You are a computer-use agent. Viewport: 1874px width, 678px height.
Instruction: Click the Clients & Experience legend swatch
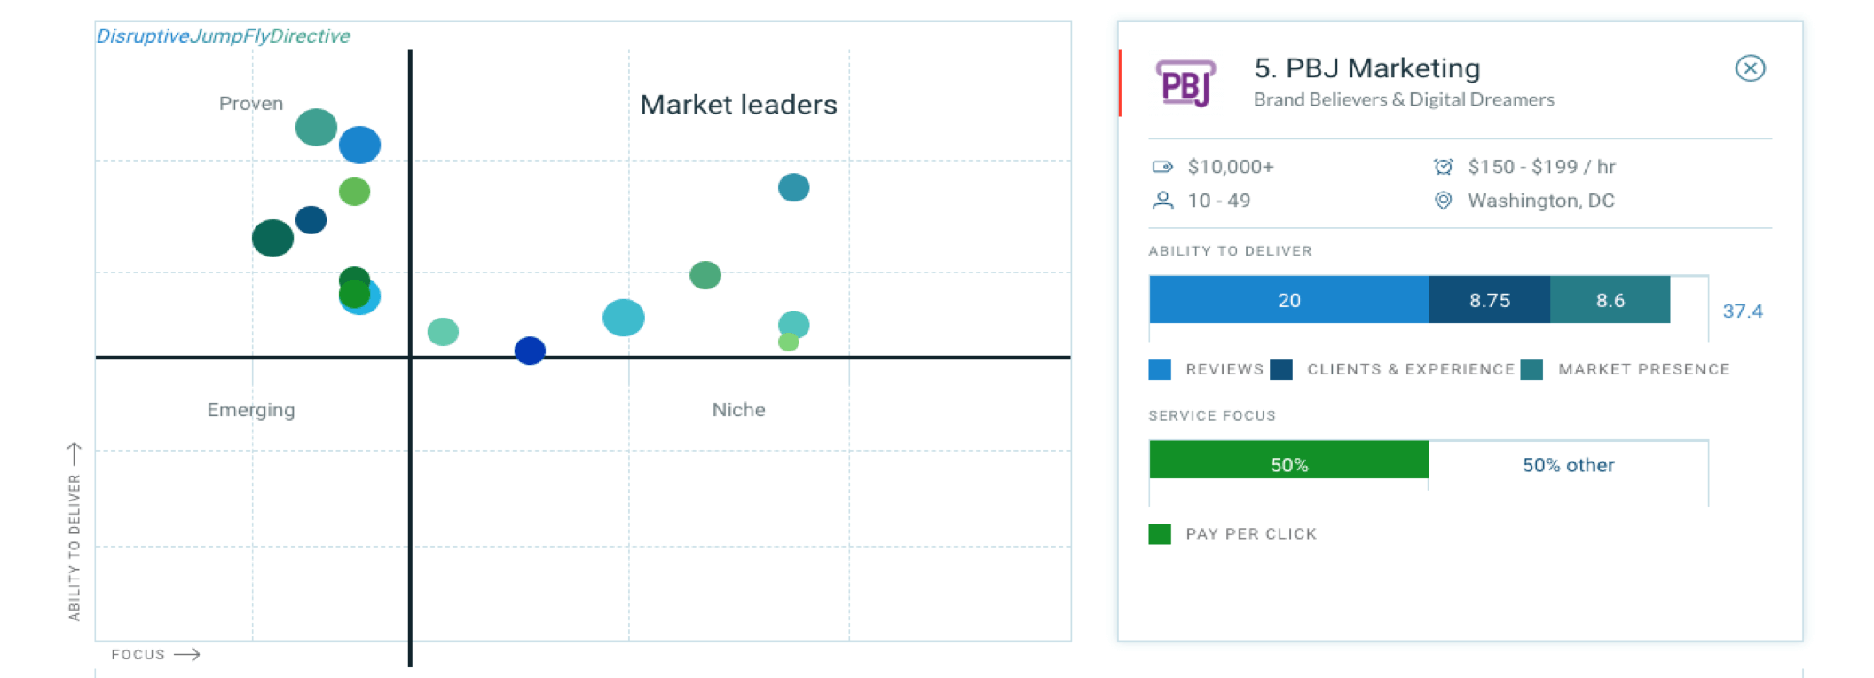pyautogui.click(x=1281, y=369)
